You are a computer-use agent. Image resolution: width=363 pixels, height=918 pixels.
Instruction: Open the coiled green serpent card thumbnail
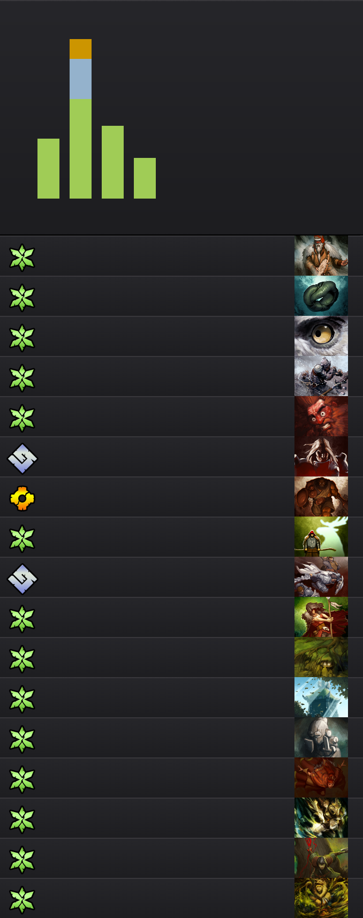click(x=321, y=296)
